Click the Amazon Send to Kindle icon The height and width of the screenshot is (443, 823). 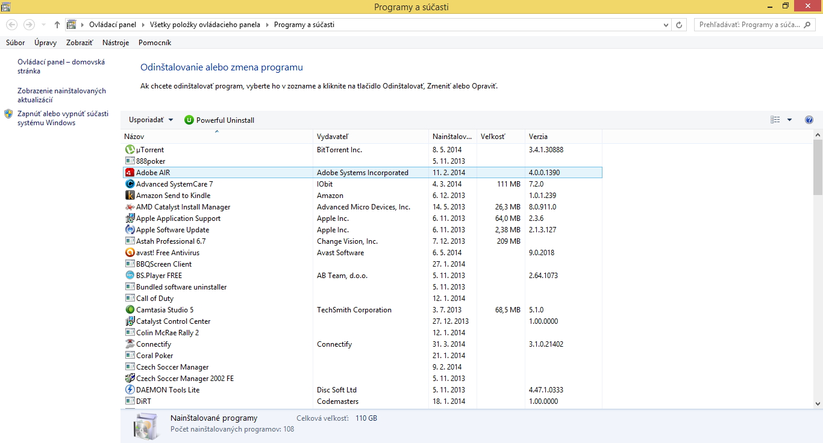pyautogui.click(x=130, y=195)
